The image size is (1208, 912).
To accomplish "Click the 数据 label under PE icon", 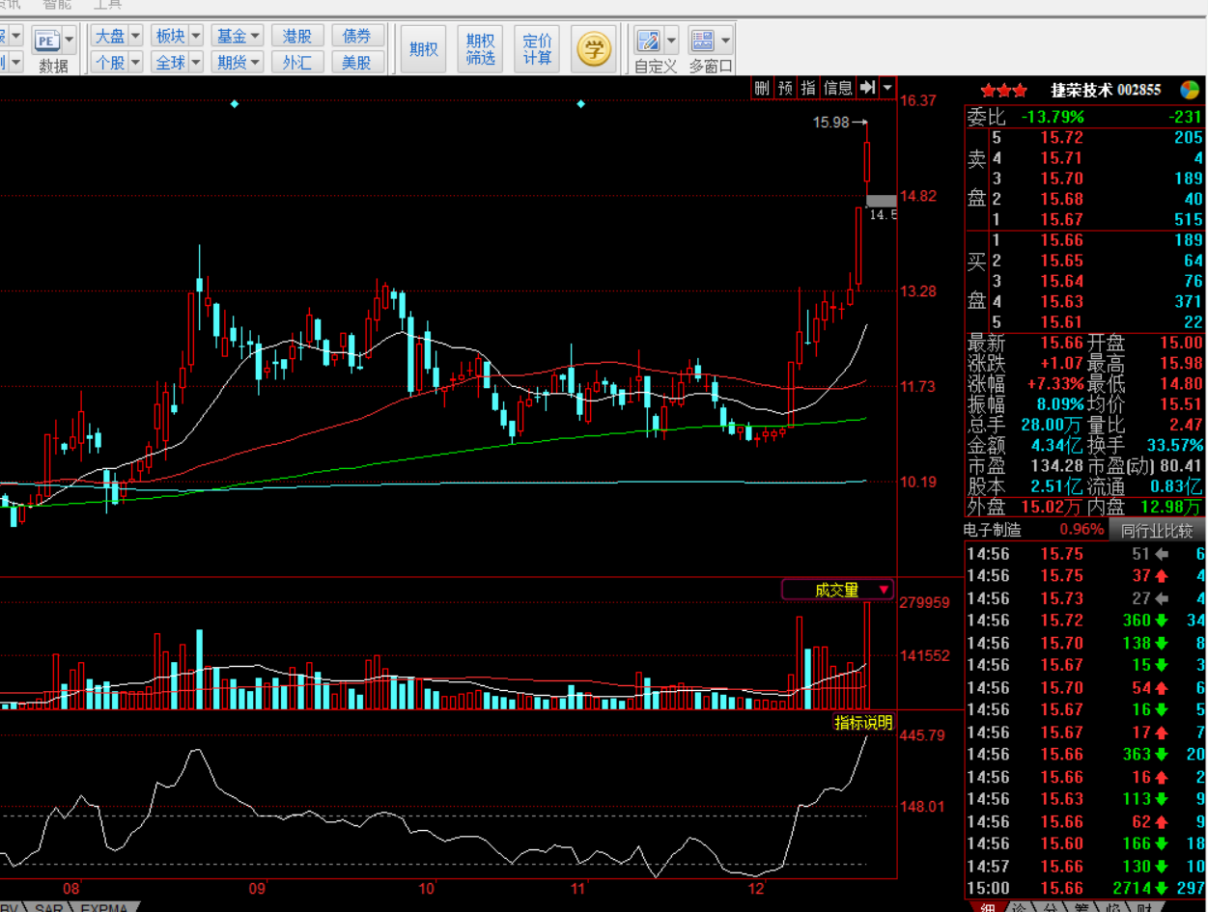I will [54, 67].
